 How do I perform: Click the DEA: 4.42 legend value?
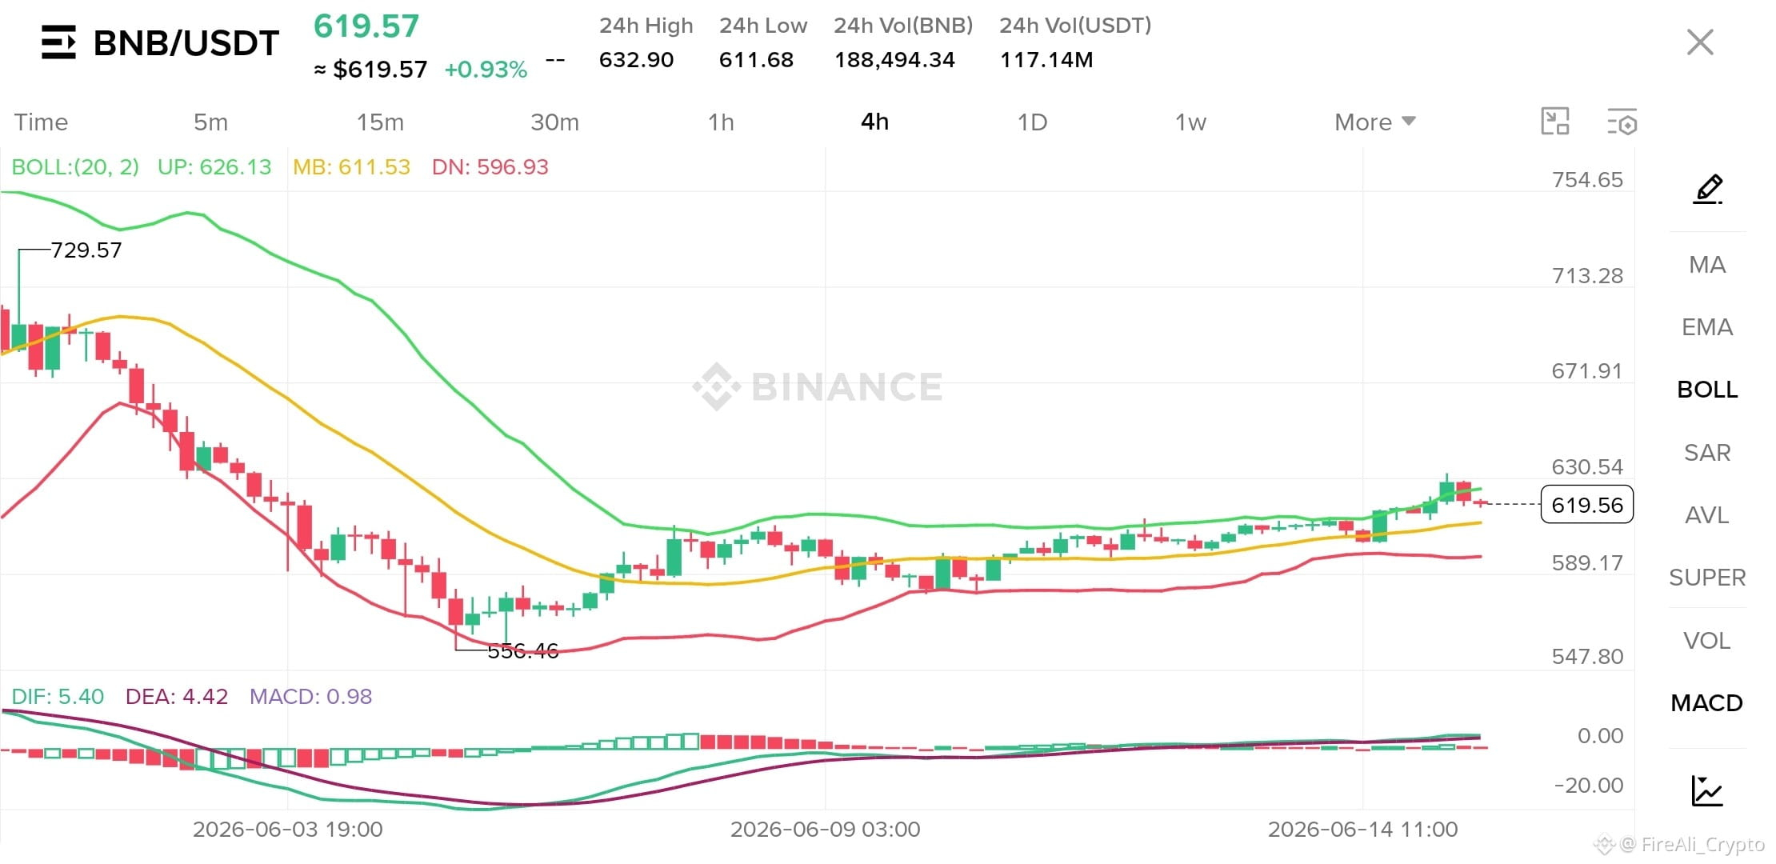click(x=177, y=696)
